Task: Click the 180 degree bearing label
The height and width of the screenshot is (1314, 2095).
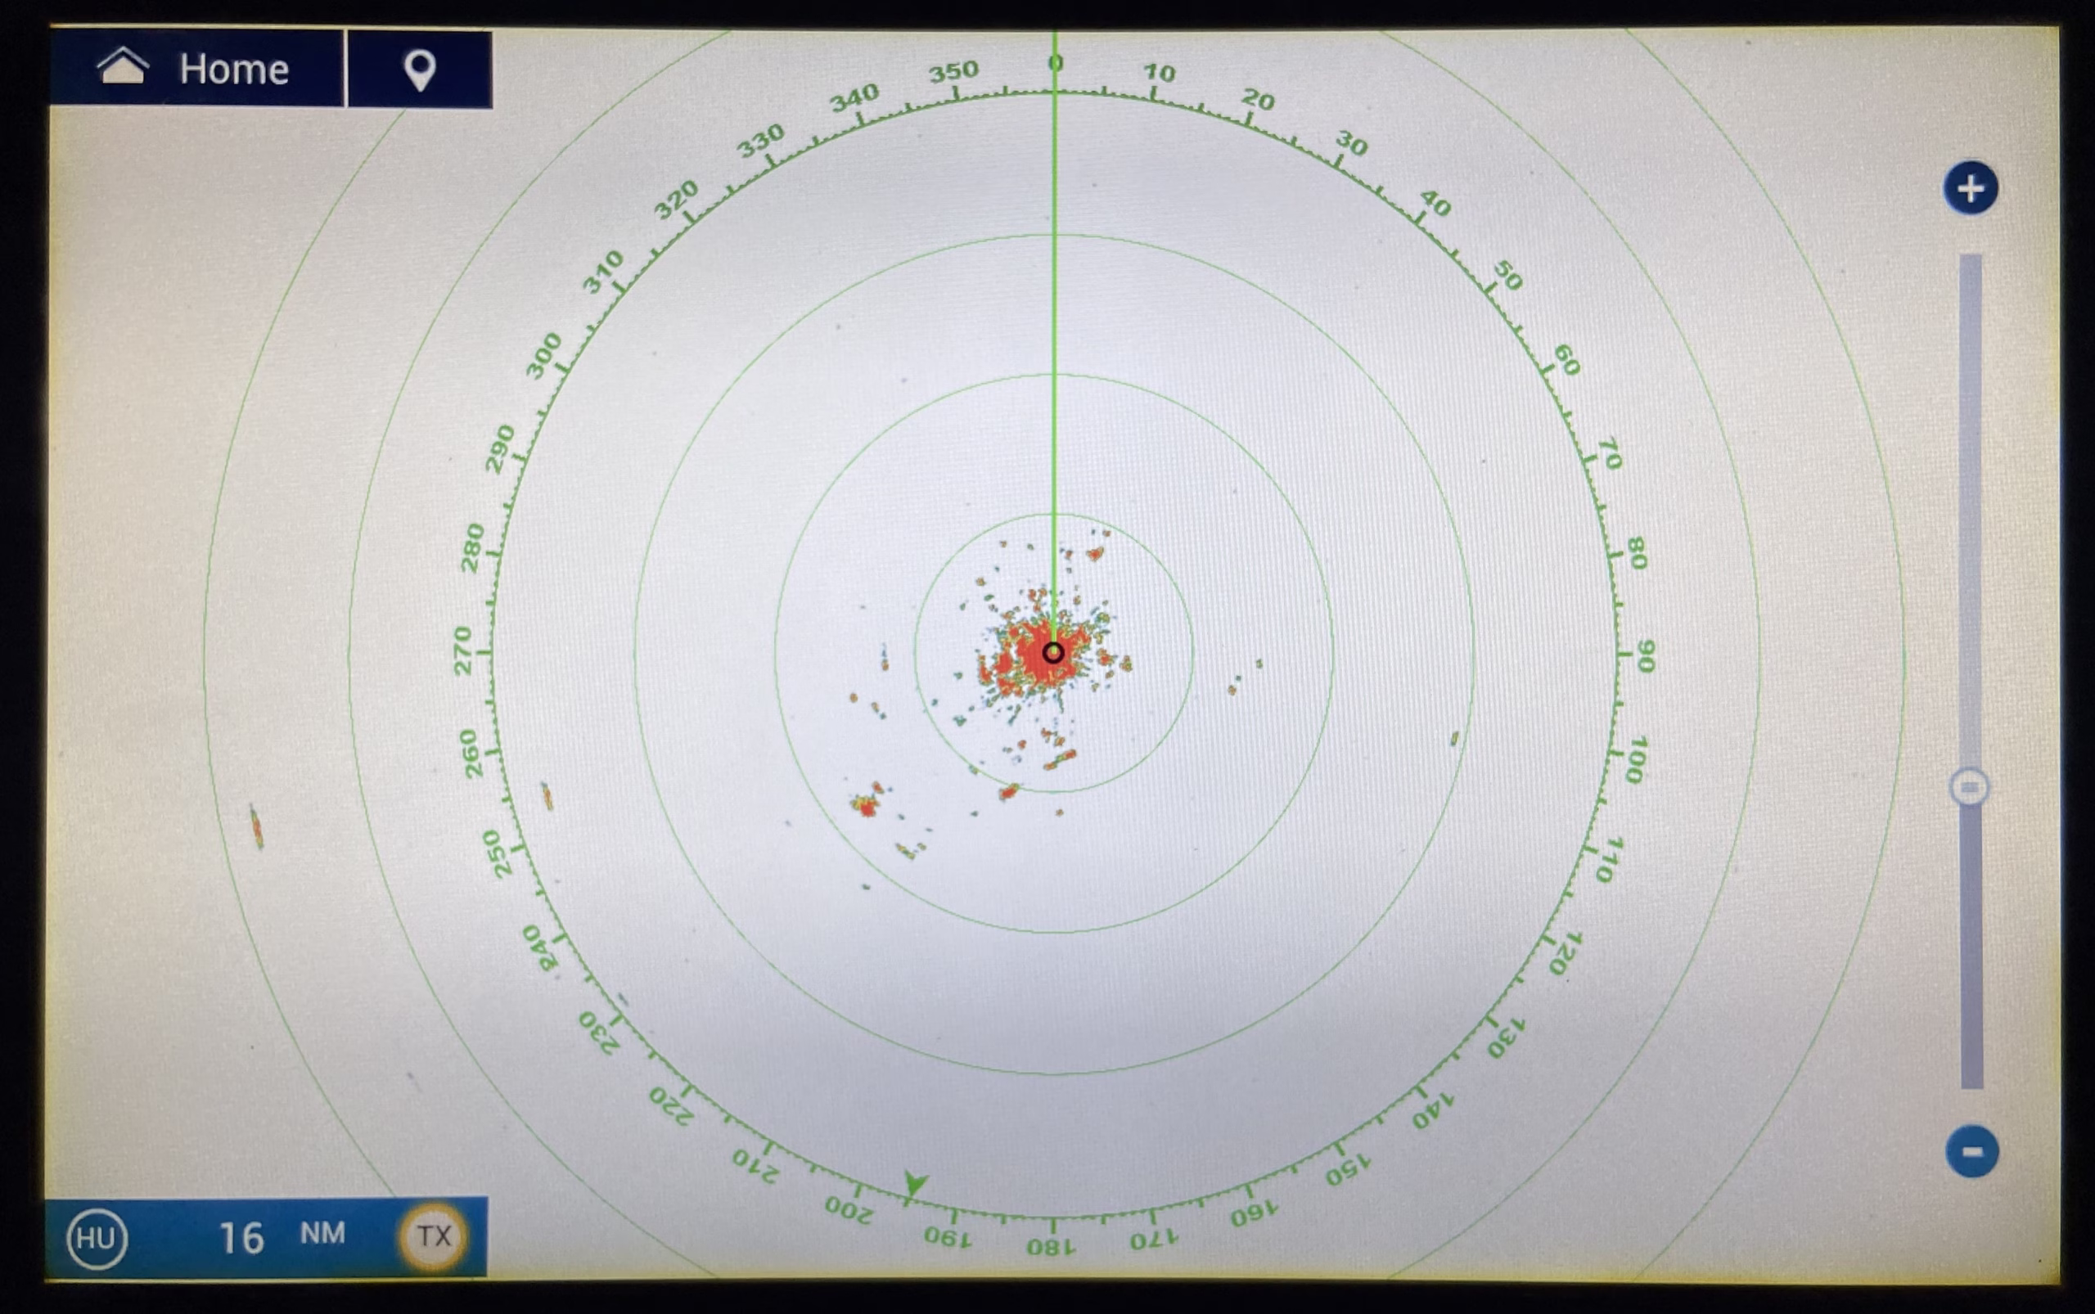Action: pos(1051,1247)
